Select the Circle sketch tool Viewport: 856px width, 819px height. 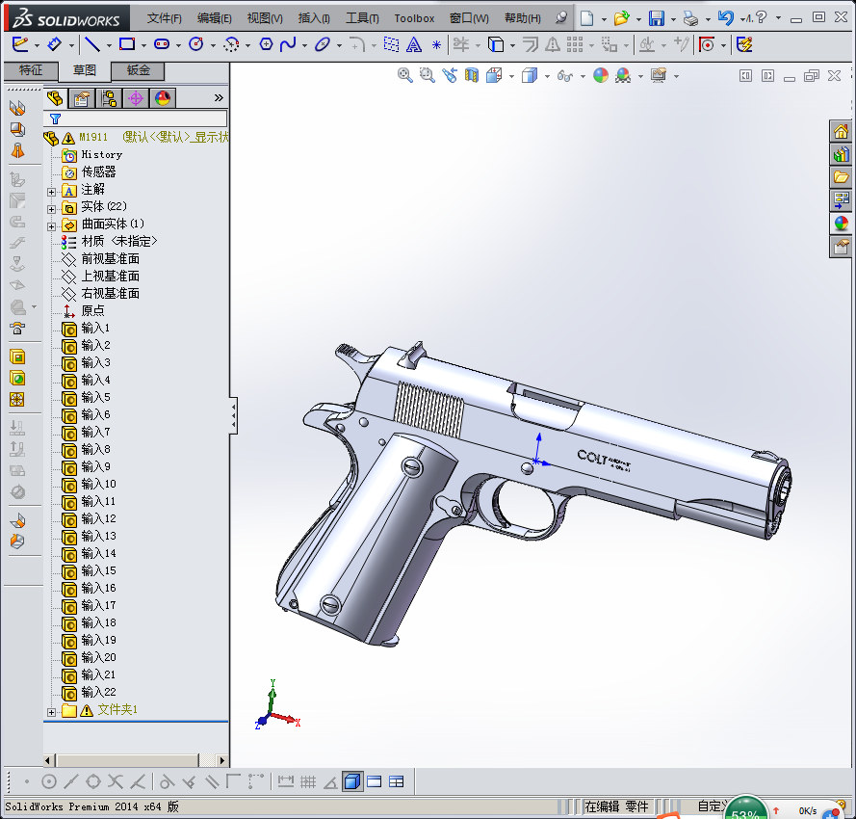pyautogui.click(x=195, y=43)
